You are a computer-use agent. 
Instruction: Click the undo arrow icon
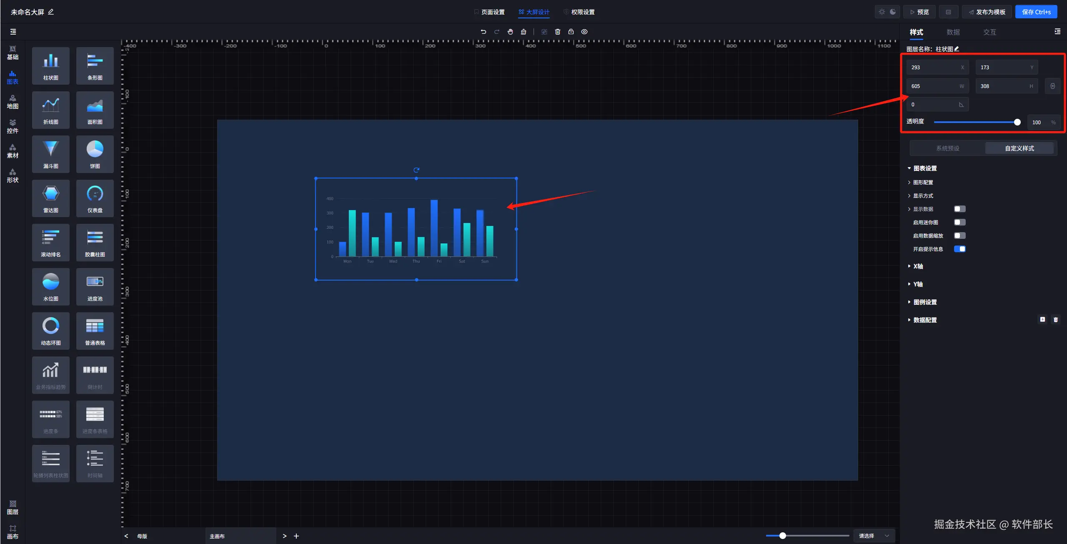[483, 32]
